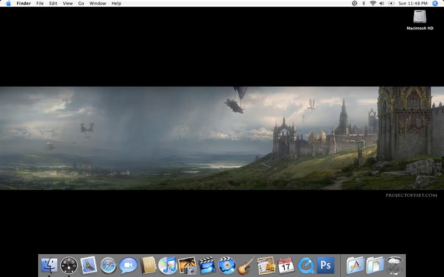The height and width of the screenshot is (277, 444).
Task: Open iChat speech bubble icon
Action: [x=128, y=265]
